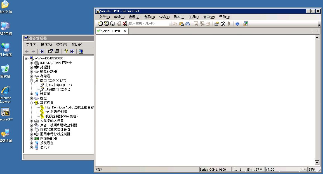Click Show/Hide Console Tree icon in Device Manager

[x=42, y=51]
